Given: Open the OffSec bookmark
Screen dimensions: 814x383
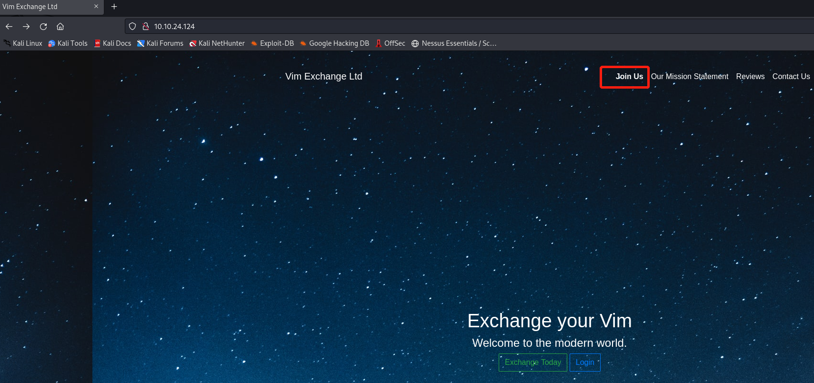Looking at the screenshot, I should 390,43.
